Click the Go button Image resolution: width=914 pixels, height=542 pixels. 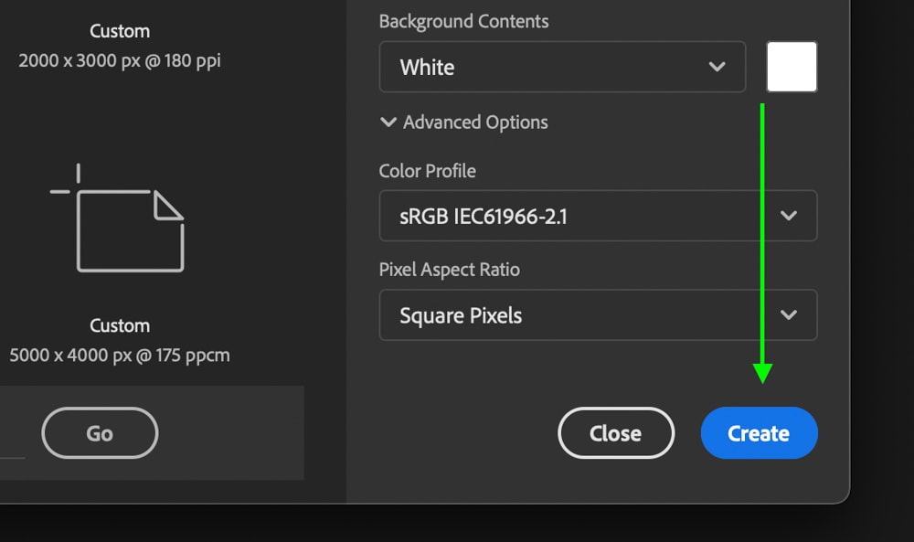click(x=100, y=433)
